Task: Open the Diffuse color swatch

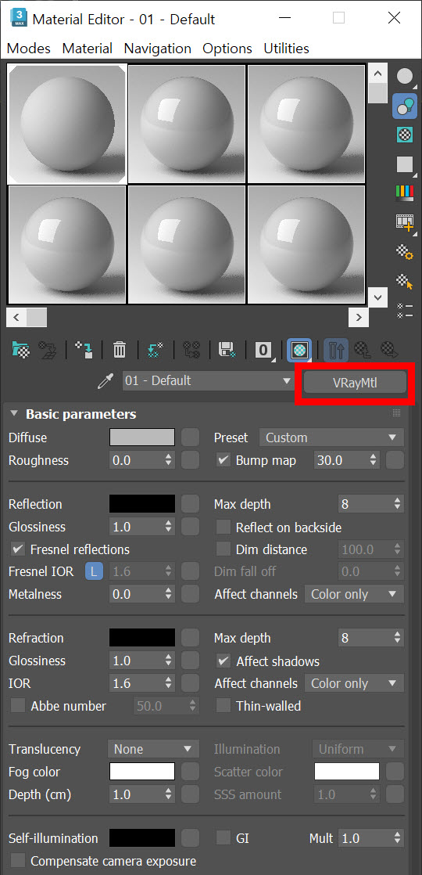Action: point(142,437)
